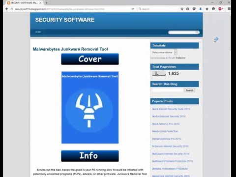Open Panda Gold Protection link

(x=165, y=131)
